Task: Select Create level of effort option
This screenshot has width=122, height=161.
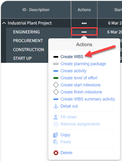Action: pyautogui.click(x=79, y=78)
